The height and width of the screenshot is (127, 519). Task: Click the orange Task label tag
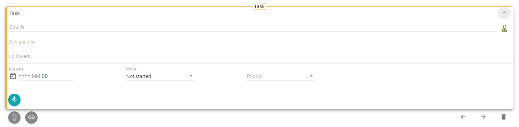point(259,6)
